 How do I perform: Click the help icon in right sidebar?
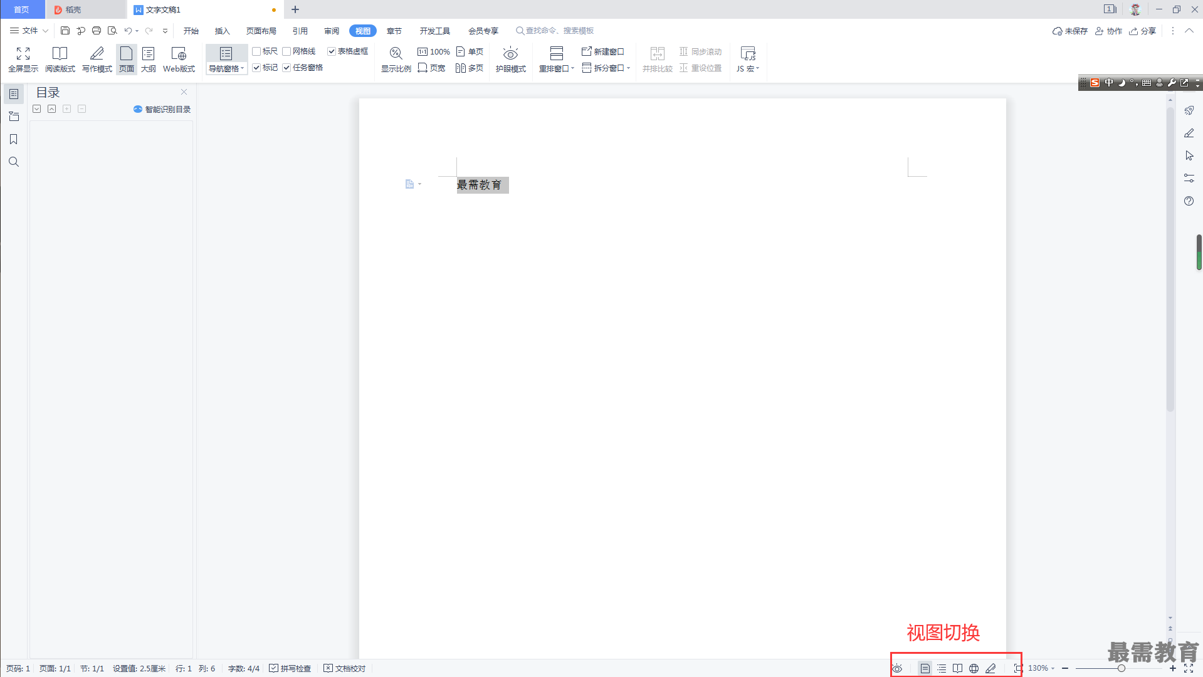(1189, 201)
